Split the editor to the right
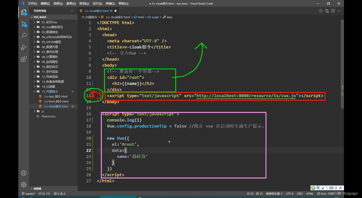Image resolution: width=362 pixels, height=198 pixels. [333, 11]
